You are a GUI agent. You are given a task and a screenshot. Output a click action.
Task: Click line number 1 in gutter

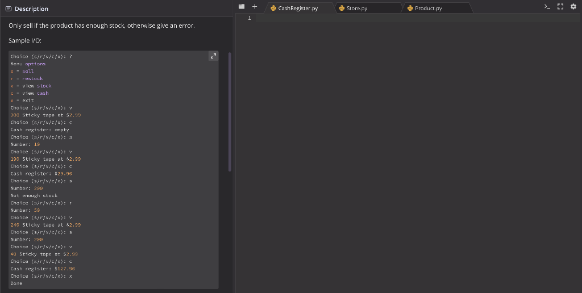[250, 18]
